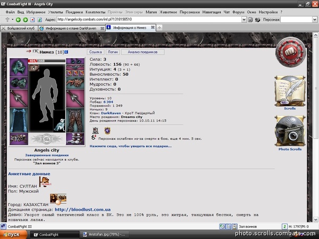Click the earrings equipment slot

75,61
